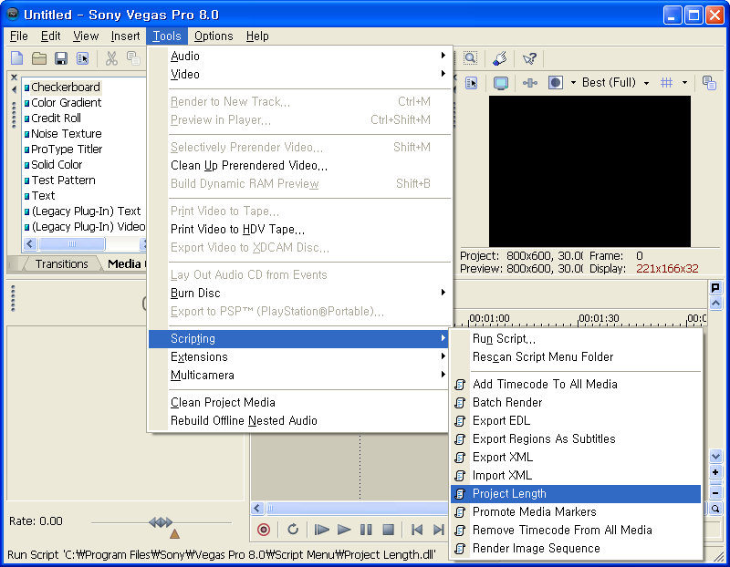Expand the Video submenu
This screenshot has width=730, height=567.
pos(298,74)
